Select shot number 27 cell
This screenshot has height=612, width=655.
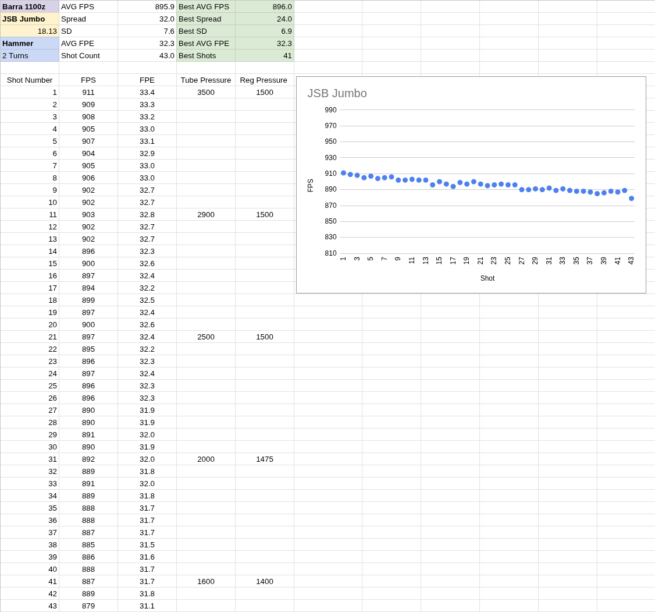point(30,410)
